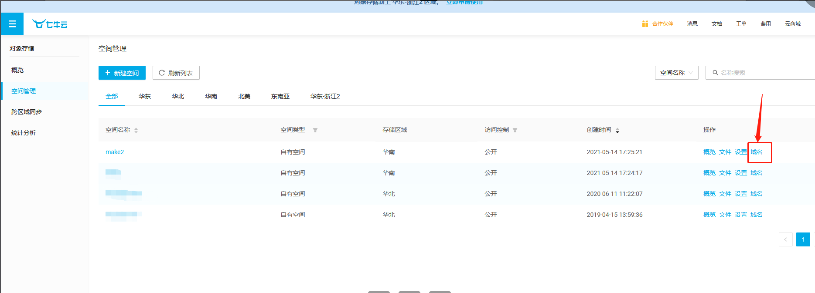The height and width of the screenshot is (293, 815).
Task: Click the 合作伙伴 gift icon
Action: point(645,24)
